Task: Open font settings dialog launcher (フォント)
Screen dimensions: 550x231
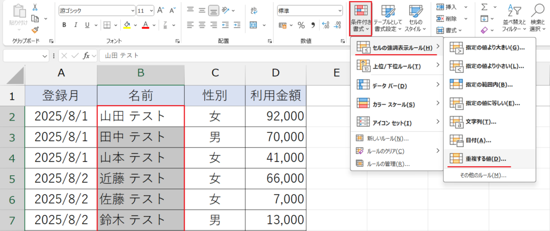Action: tap(178, 41)
